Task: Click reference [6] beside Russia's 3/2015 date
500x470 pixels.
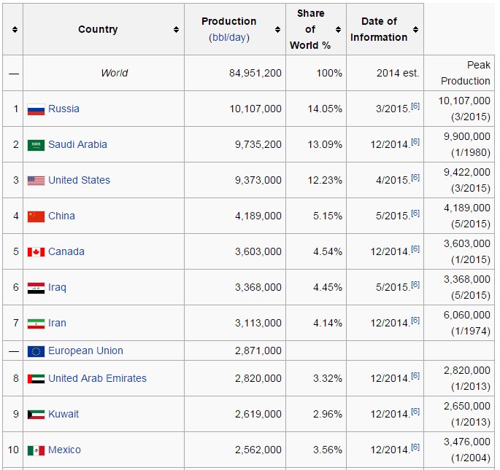Action: click(x=415, y=106)
